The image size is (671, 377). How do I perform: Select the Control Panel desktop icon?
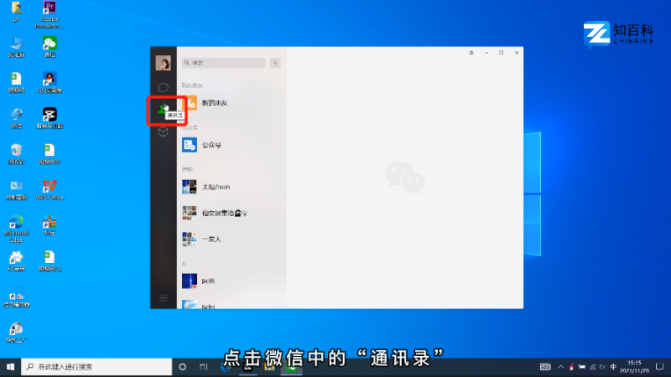pyautogui.click(x=16, y=190)
